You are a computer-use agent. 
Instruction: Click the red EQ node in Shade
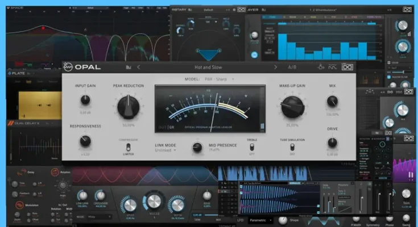(43, 28)
